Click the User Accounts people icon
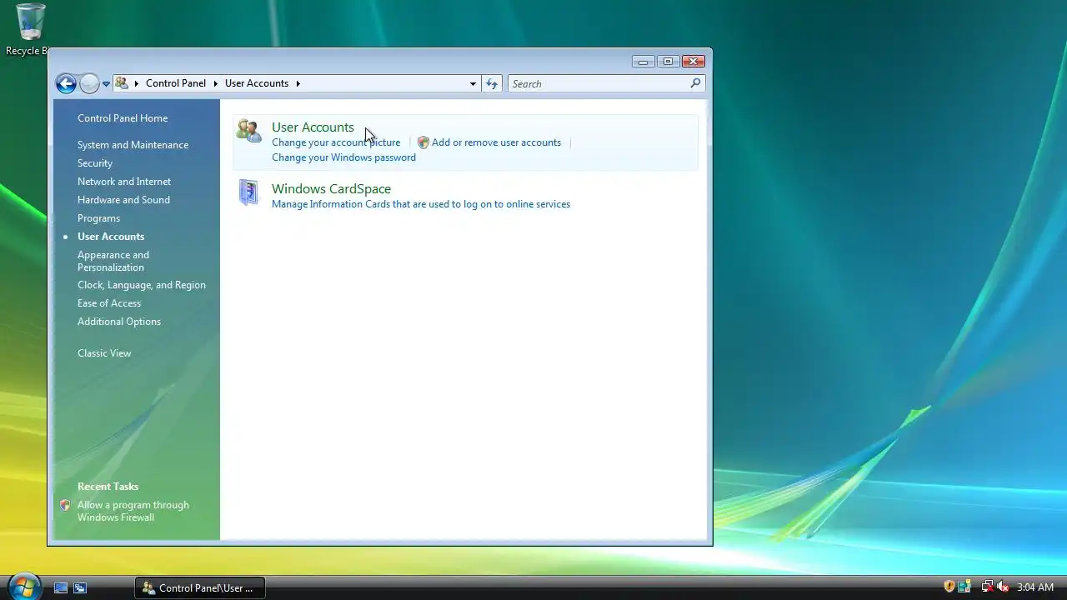The image size is (1067, 600). tap(248, 131)
